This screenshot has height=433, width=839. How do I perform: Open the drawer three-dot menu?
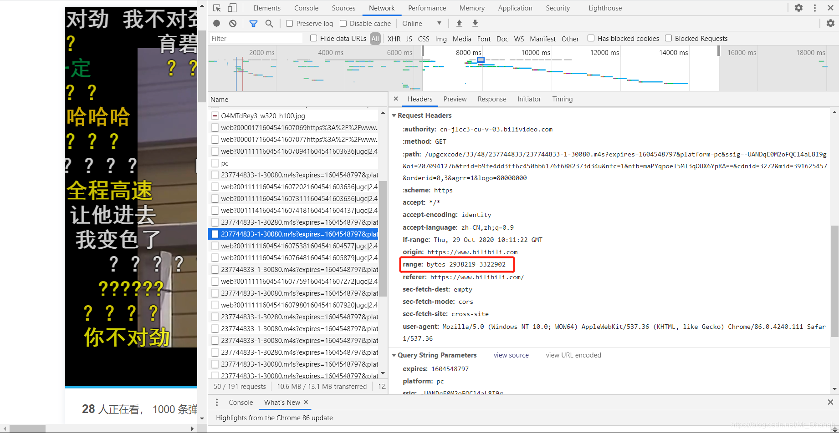click(x=217, y=402)
